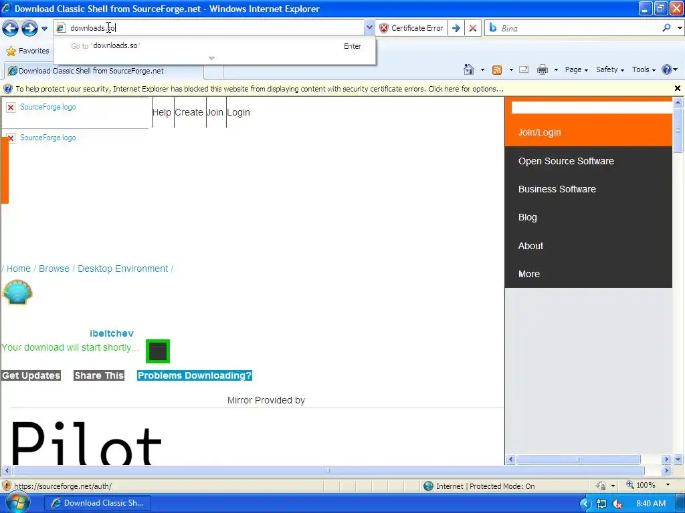The image size is (685, 513).
Task: Open the Tools menu
Action: (x=644, y=69)
